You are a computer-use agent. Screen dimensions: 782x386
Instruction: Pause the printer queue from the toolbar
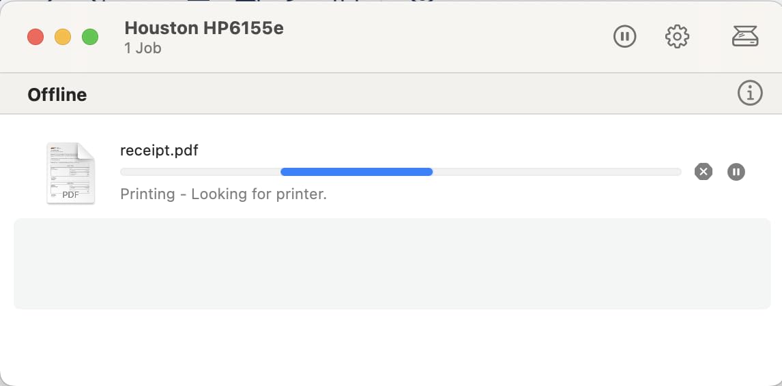coord(624,36)
